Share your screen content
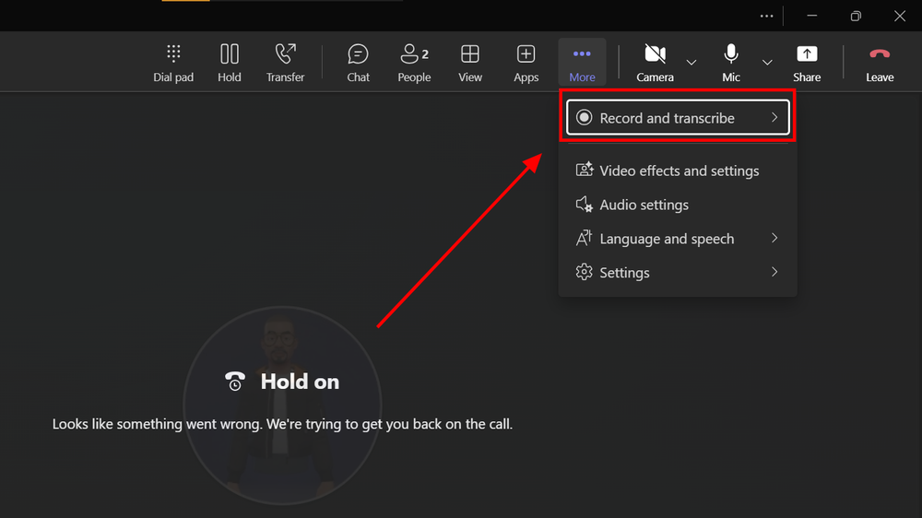This screenshot has width=922, height=518. [807, 63]
